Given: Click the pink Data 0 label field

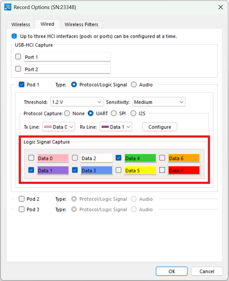Looking at the screenshot, I should click(53, 158).
